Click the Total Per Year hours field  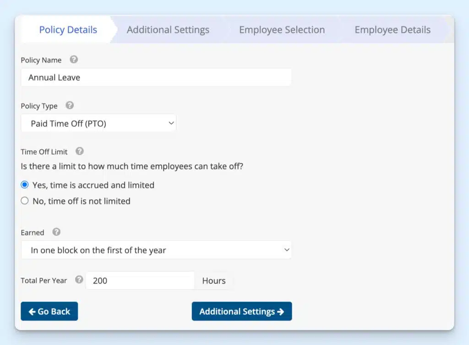[x=140, y=281]
